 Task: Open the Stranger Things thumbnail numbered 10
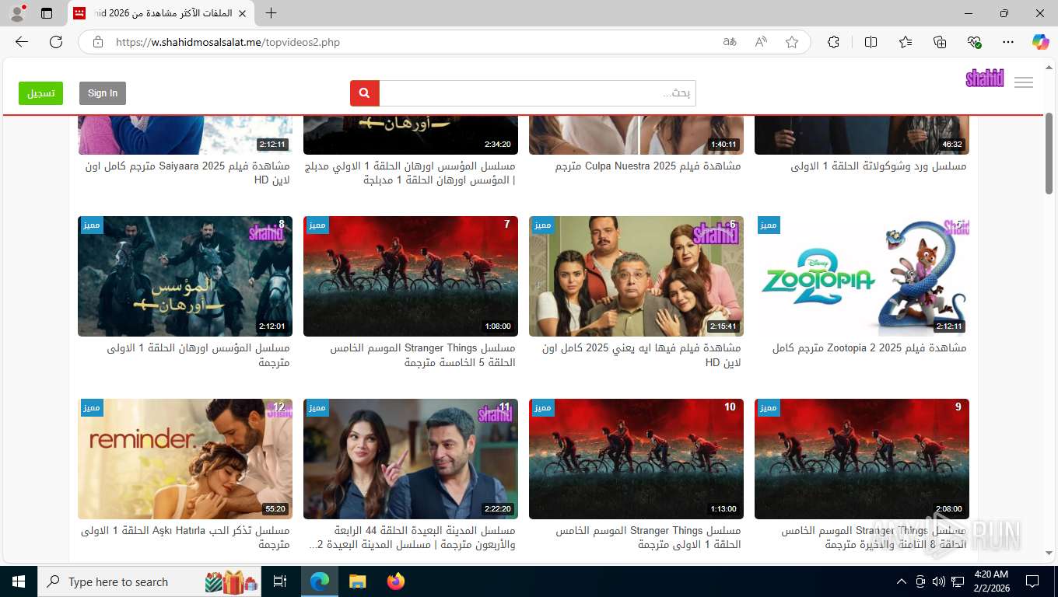pyautogui.click(x=636, y=459)
